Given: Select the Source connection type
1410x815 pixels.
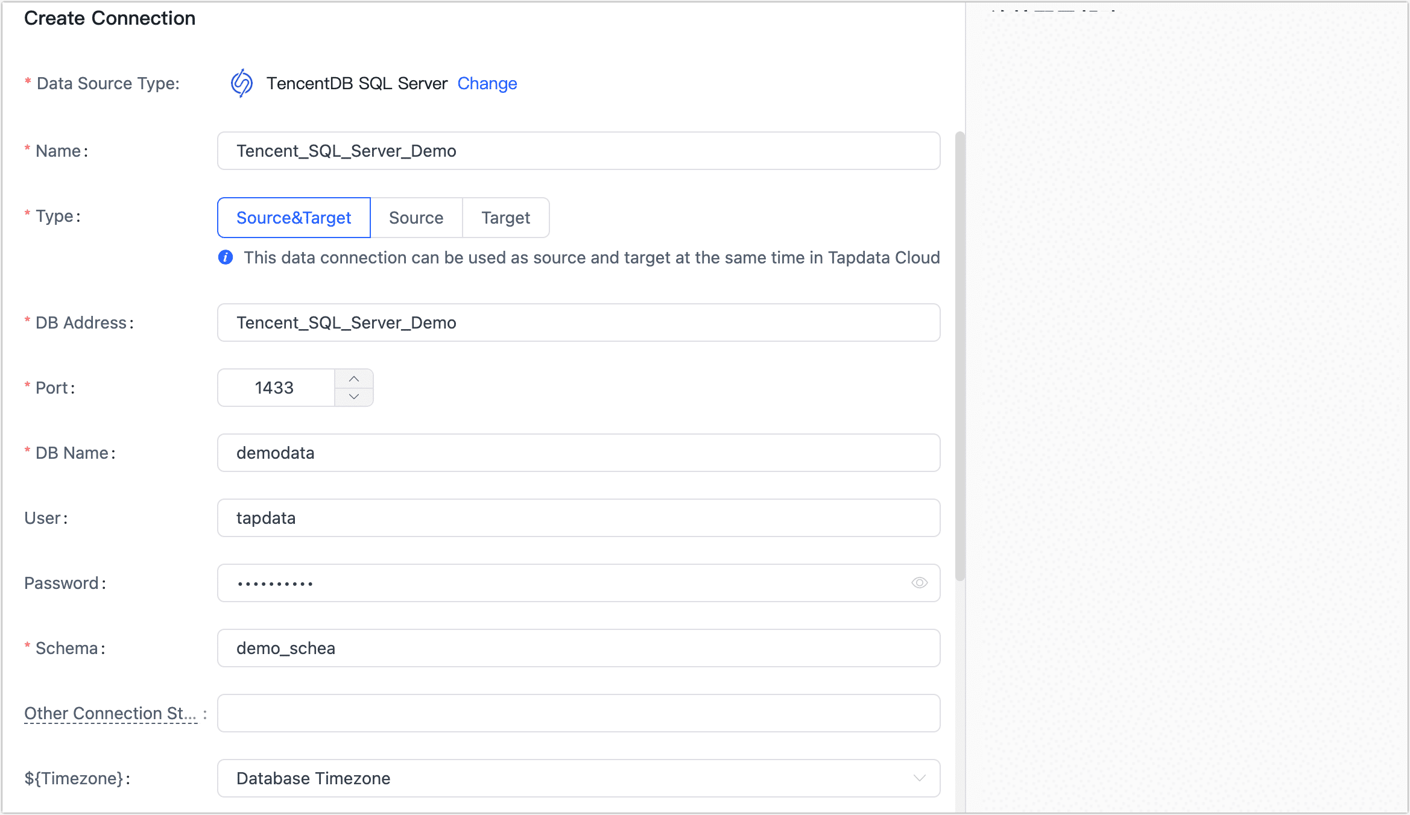Looking at the screenshot, I should 416,218.
